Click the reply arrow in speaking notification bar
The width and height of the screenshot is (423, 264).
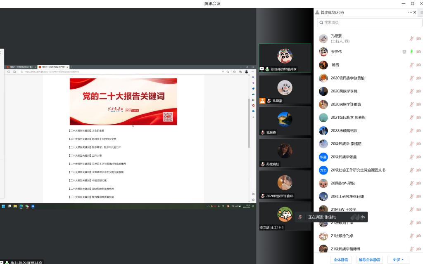(363, 217)
